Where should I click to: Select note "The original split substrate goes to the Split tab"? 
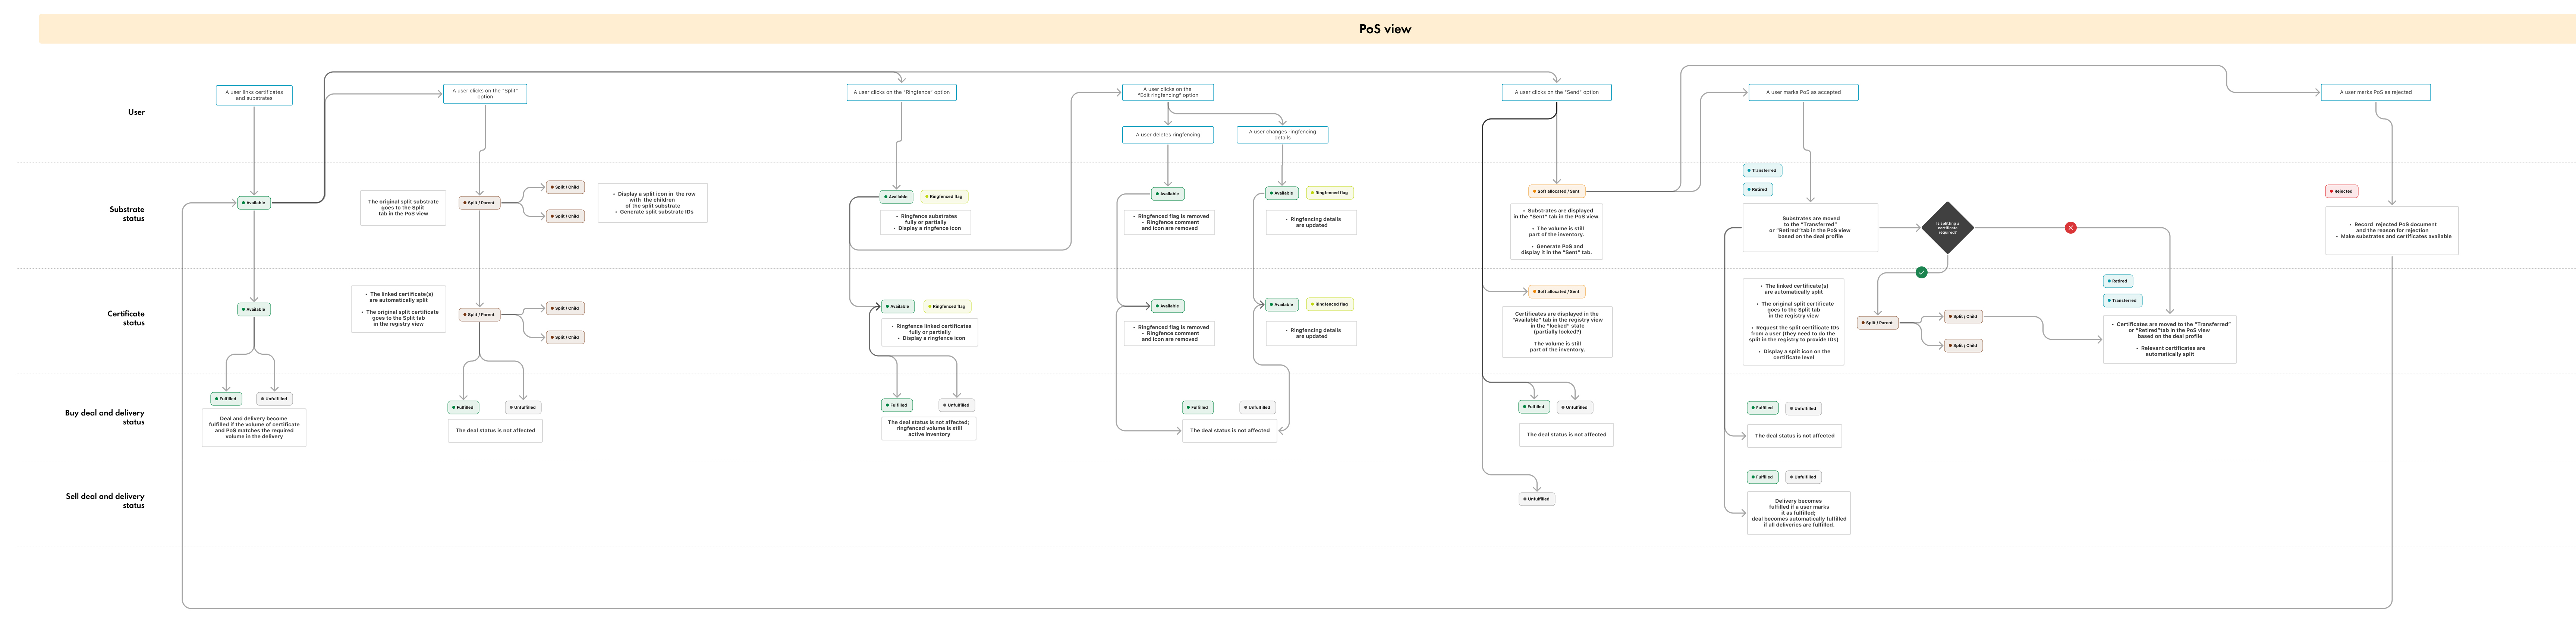[x=403, y=208]
